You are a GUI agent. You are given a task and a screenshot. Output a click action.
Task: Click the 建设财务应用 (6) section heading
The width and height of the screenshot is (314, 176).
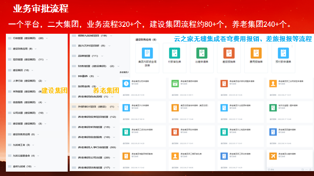point(146,40)
